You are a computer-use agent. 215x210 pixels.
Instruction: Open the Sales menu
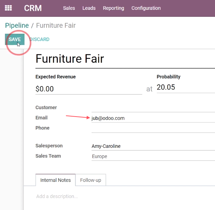(x=69, y=8)
